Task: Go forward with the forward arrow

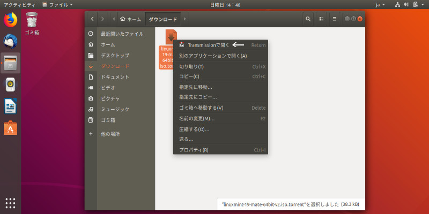Action: [x=102, y=19]
